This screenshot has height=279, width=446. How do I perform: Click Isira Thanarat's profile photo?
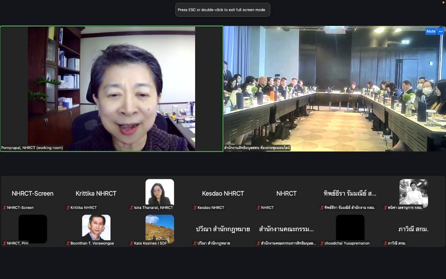click(160, 192)
